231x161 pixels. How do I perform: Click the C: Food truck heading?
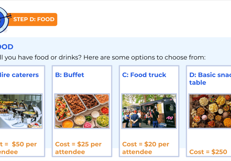click(144, 75)
